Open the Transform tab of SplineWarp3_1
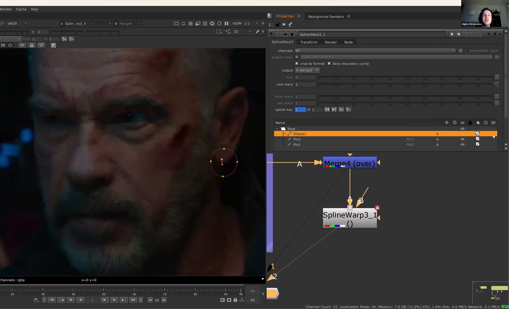 point(309,42)
